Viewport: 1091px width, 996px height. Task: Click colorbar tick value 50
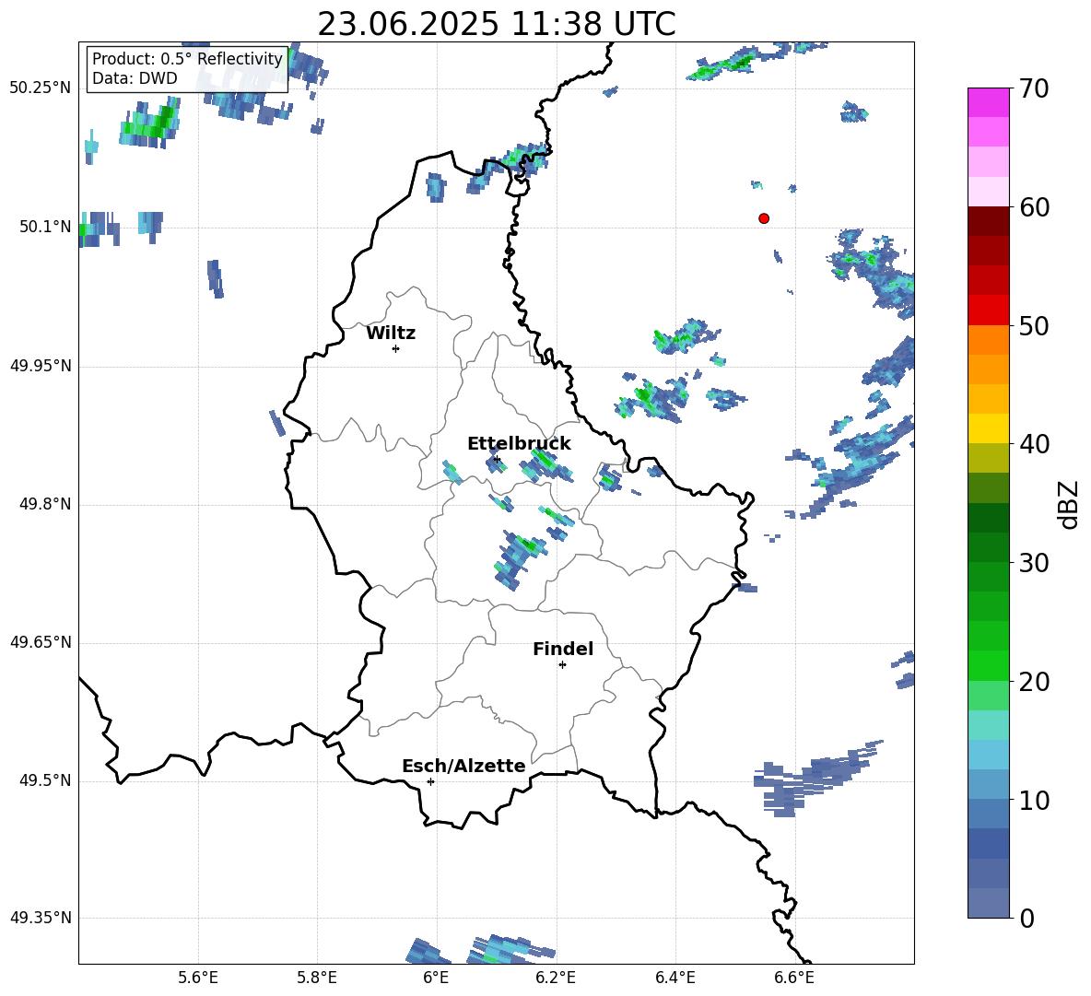pos(1034,326)
